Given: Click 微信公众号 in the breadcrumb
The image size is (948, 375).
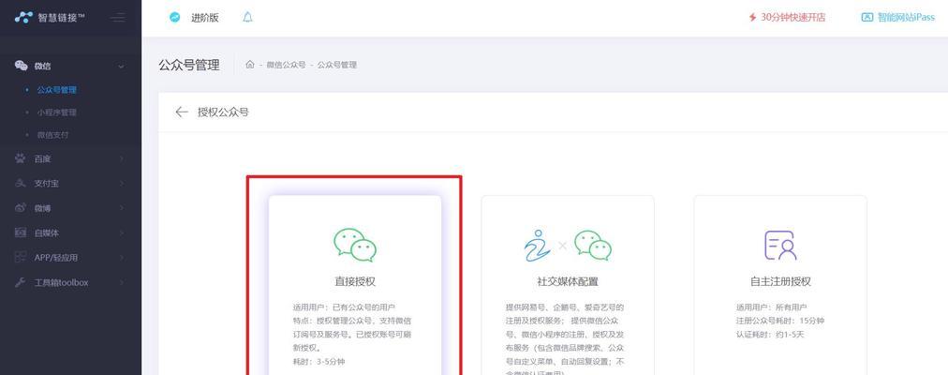Looking at the screenshot, I should click(x=286, y=65).
